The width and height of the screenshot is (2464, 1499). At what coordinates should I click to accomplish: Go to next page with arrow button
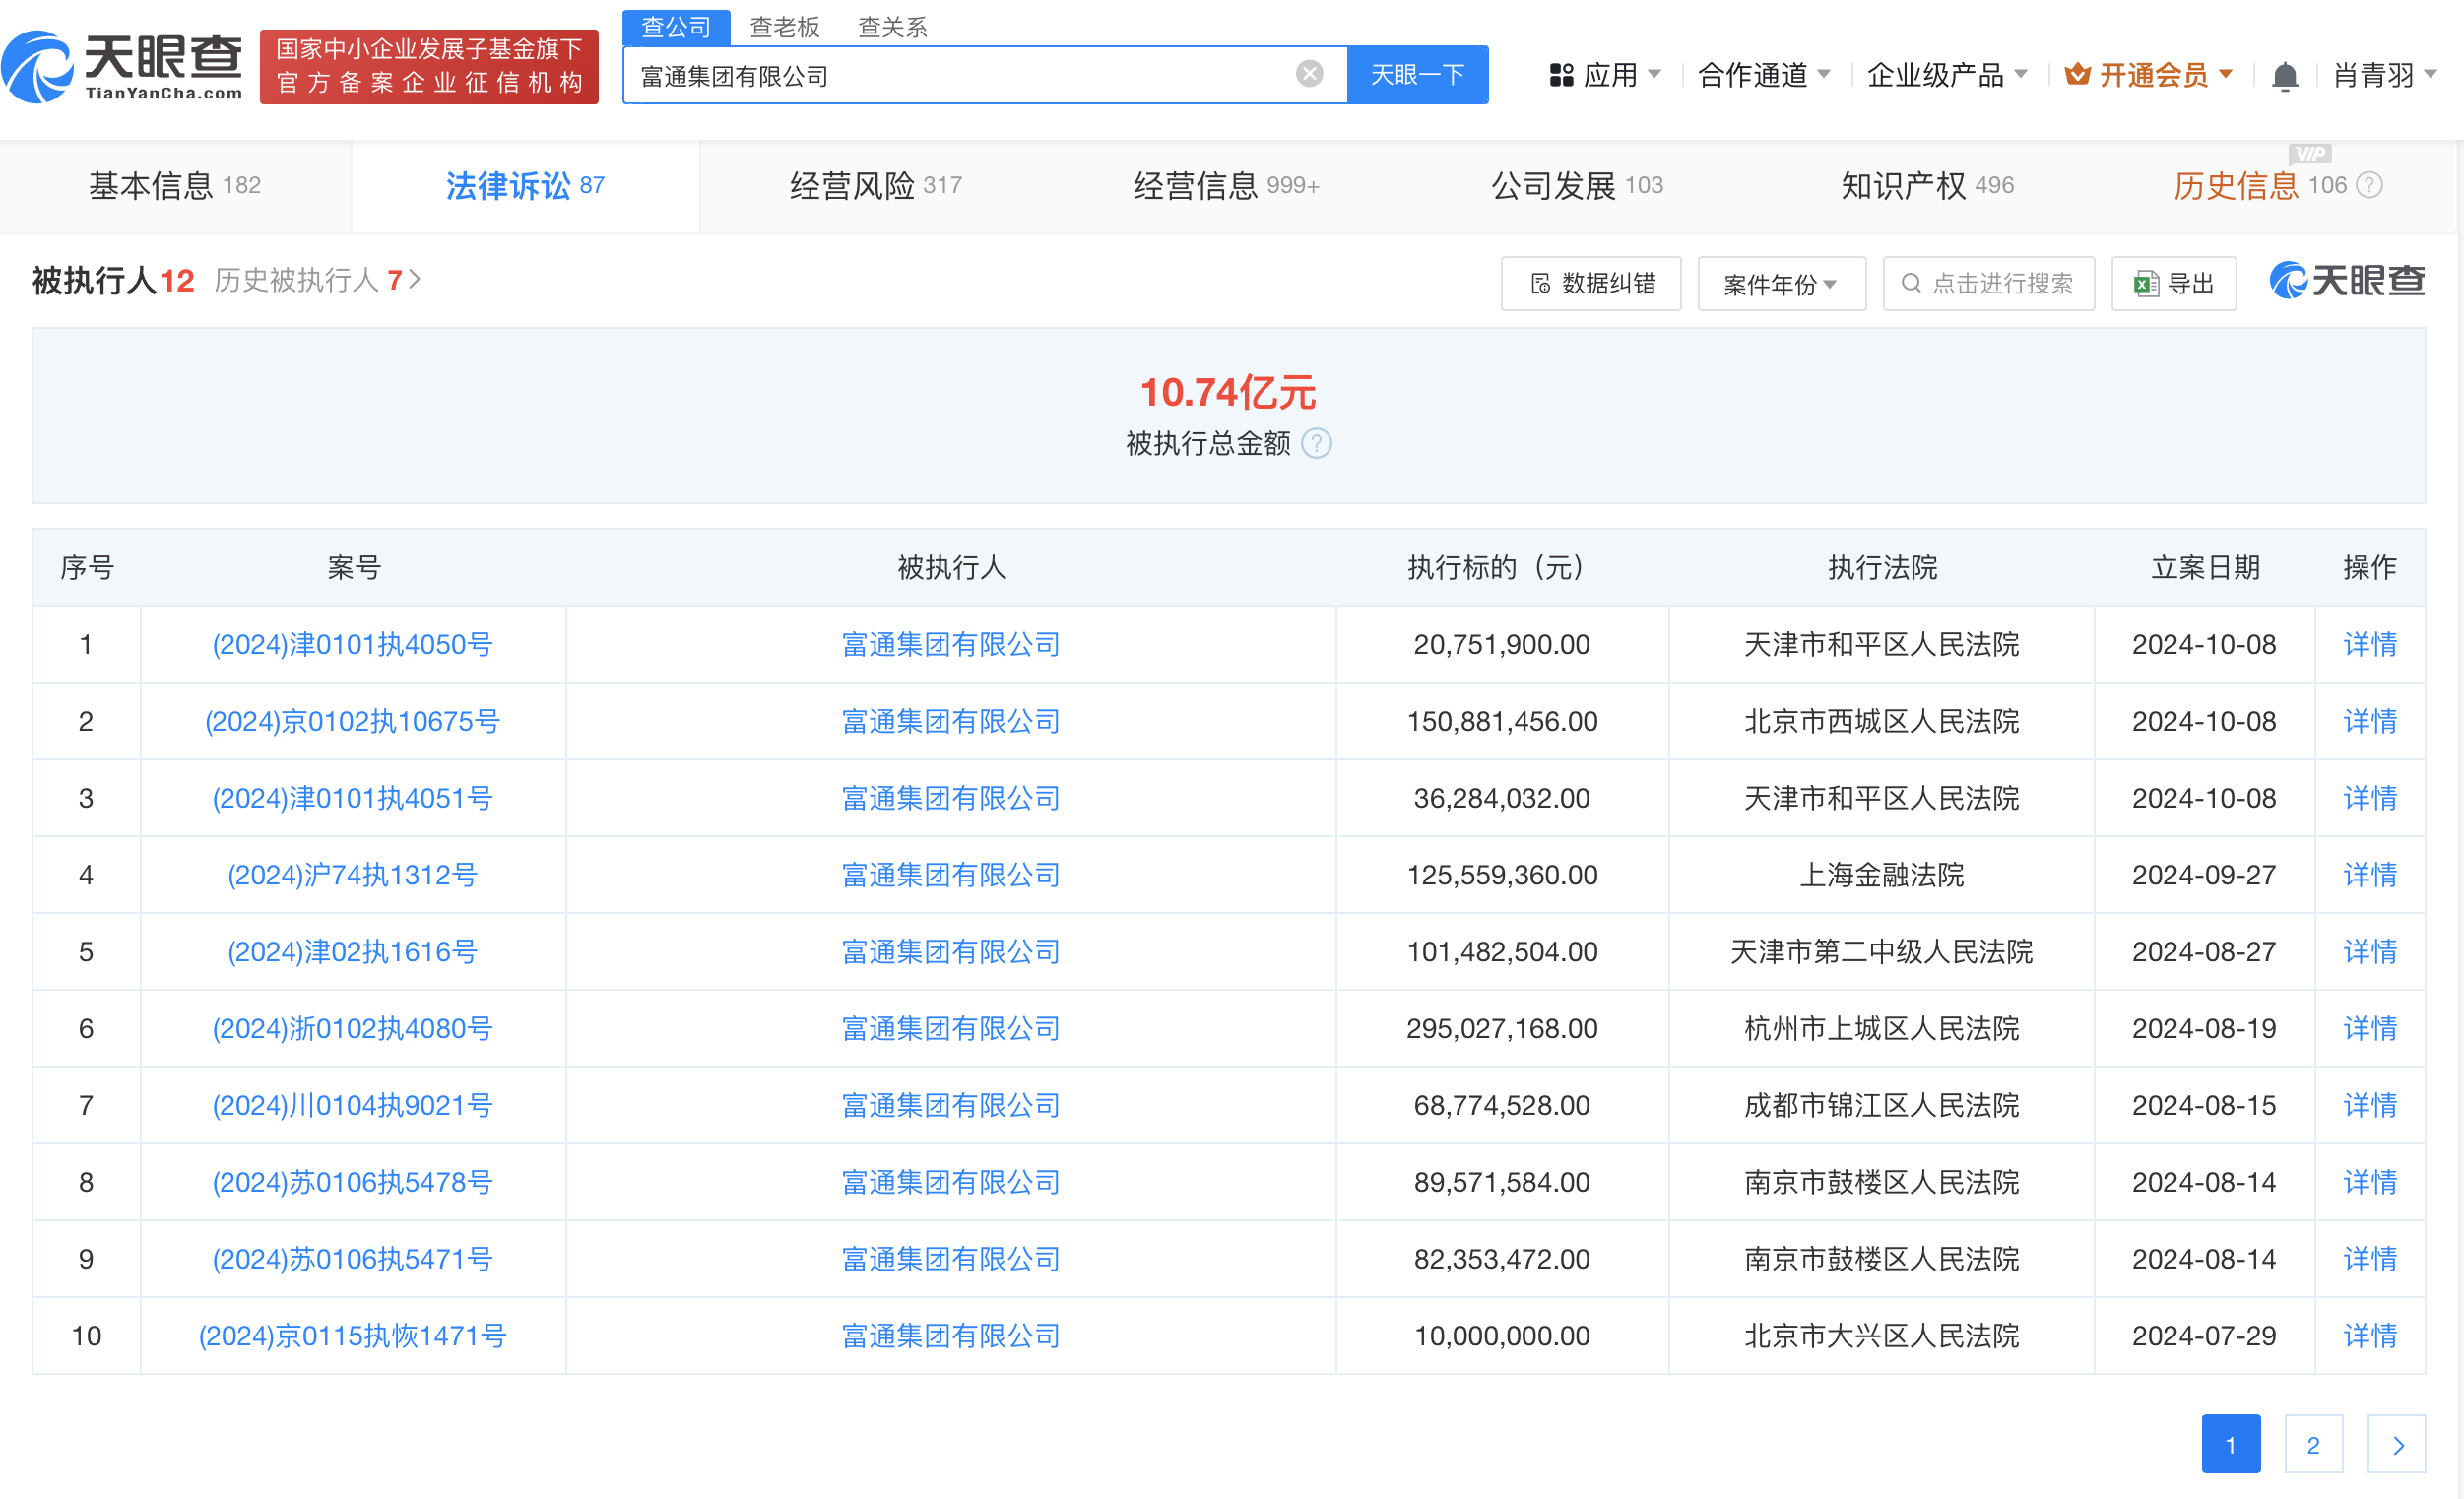pyautogui.click(x=2396, y=1444)
